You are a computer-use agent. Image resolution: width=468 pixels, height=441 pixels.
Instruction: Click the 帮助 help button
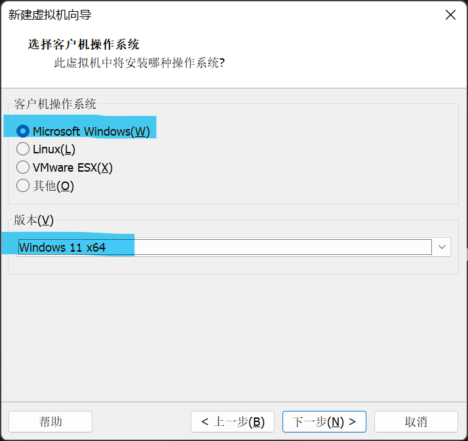[50, 421]
